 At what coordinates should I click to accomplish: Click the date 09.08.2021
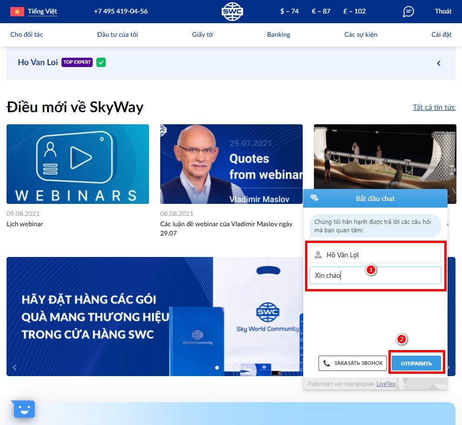[x=23, y=214]
